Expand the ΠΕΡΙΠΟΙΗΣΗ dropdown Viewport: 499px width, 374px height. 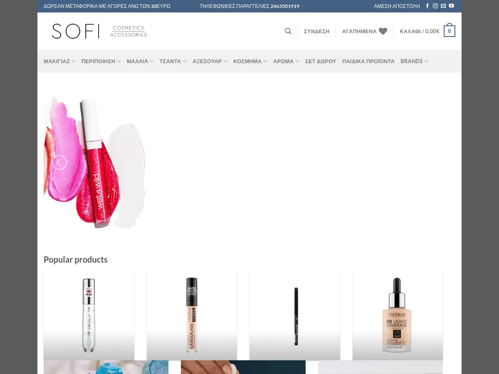[x=101, y=61]
